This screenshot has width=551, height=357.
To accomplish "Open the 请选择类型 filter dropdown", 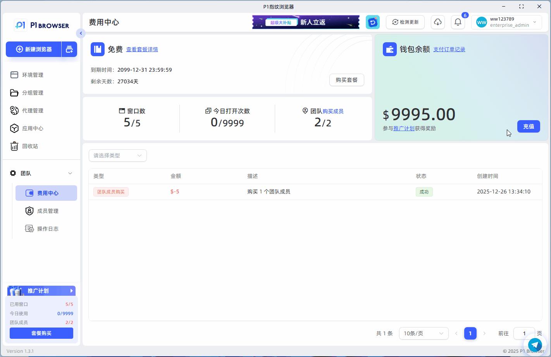I will pyautogui.click(x=117, y=155).
